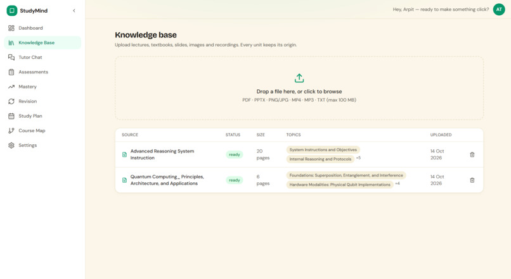The image size is (511, 279).
Task: Click '20 pages' size cell
Action: (x=263, y=154)
